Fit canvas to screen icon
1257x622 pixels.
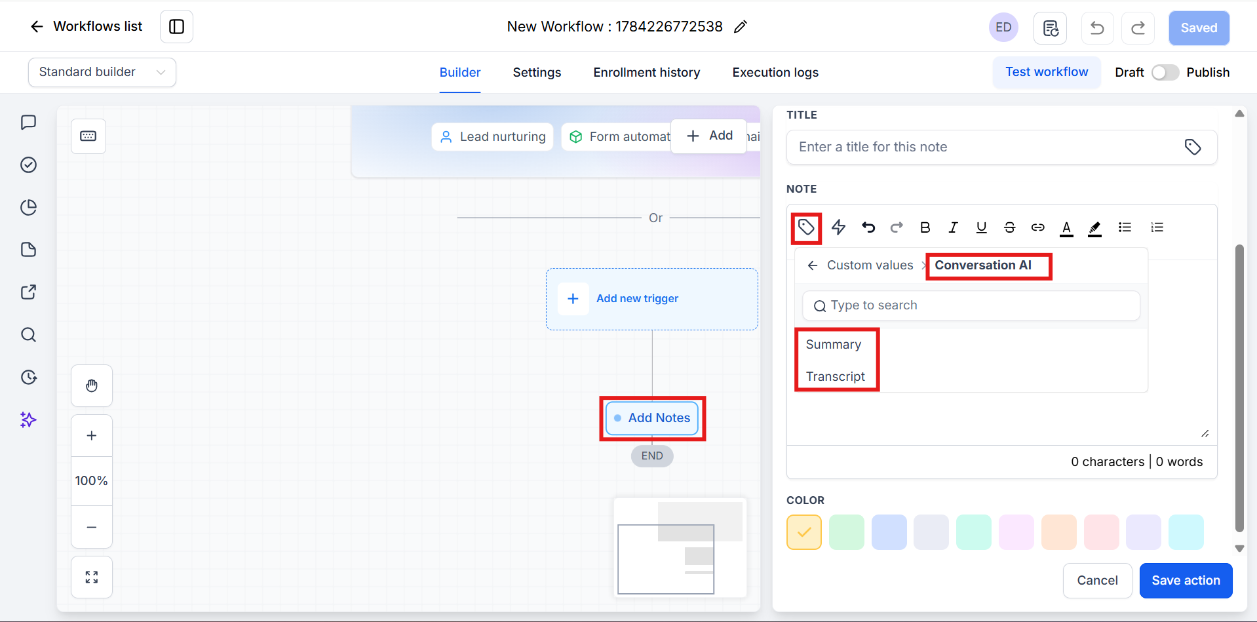click(92, 577)
